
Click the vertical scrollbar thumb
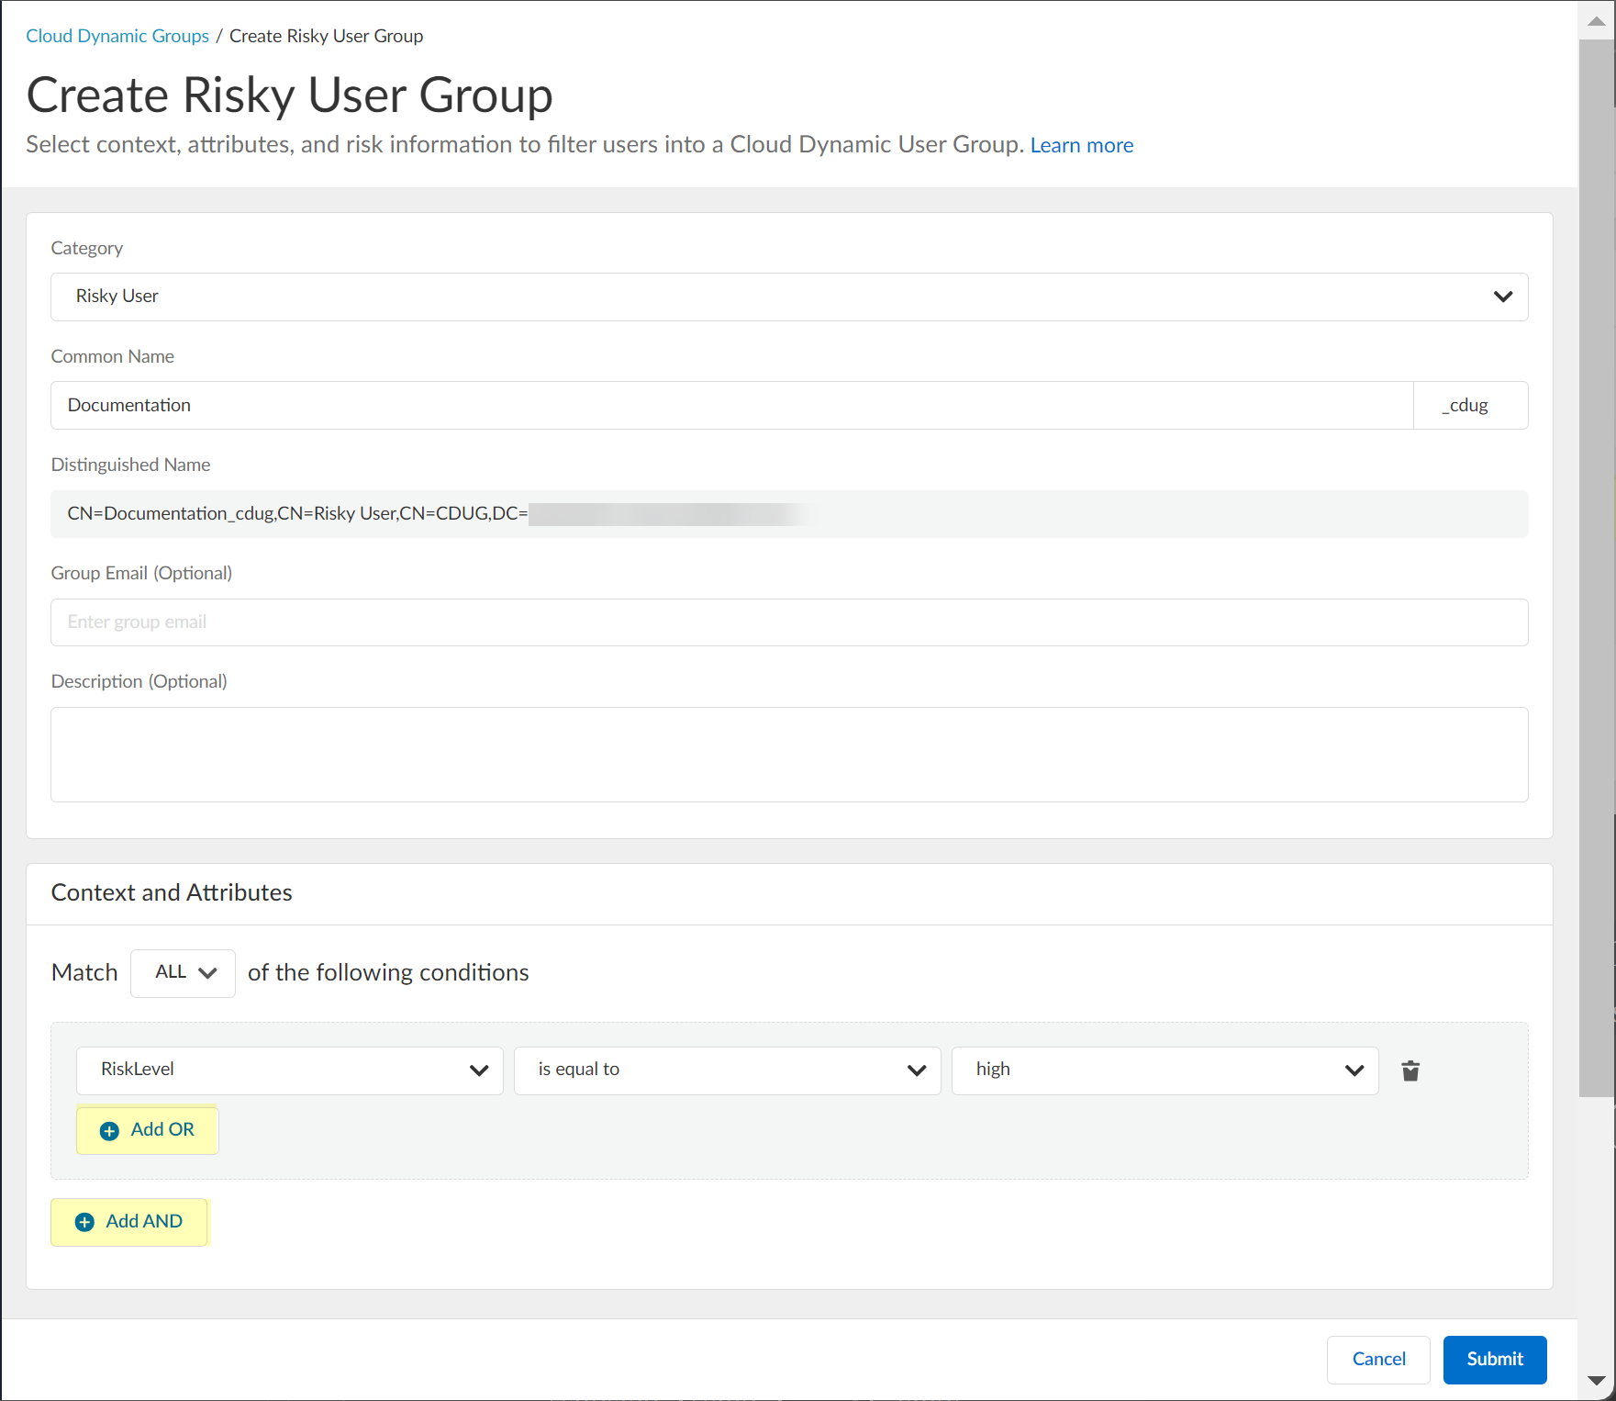click(1596, 569)
